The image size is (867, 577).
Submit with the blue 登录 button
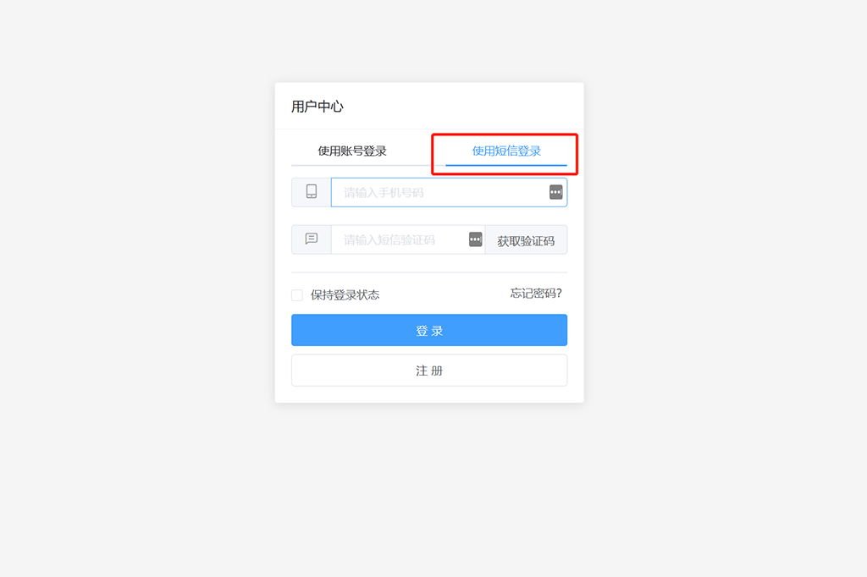(x=429, y=330)
